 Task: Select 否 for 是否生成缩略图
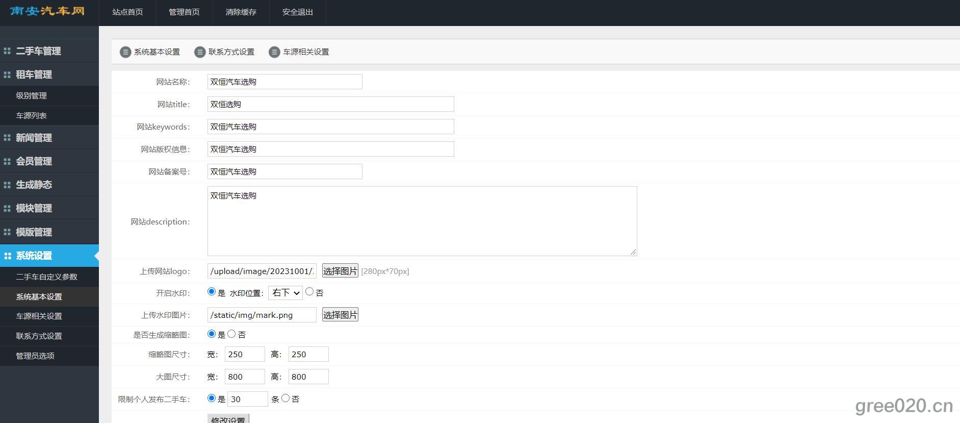(x=231, y=334)
